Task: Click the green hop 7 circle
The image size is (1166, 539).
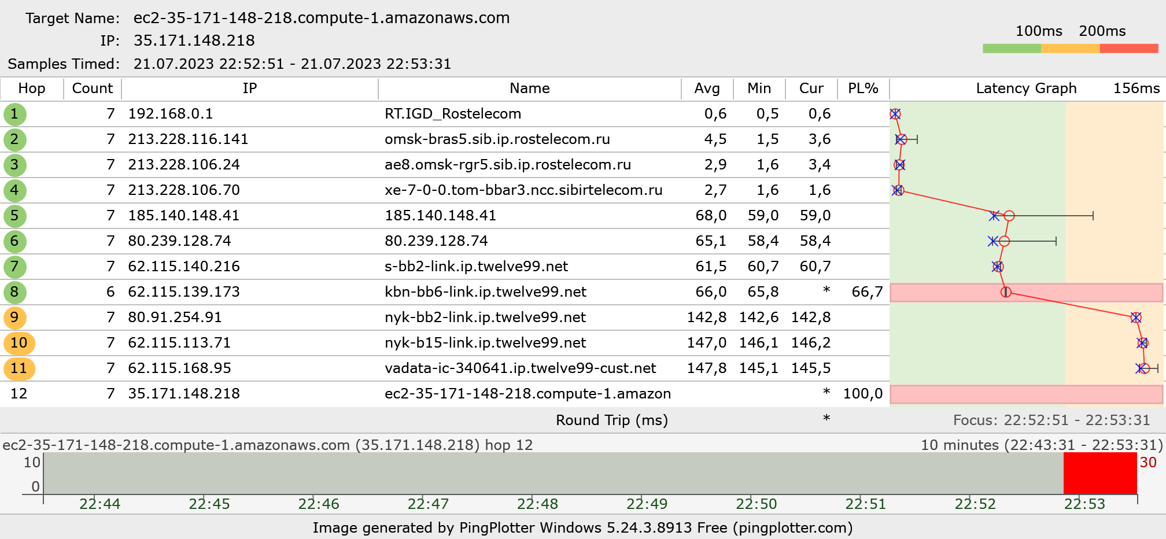Action: (14, 267)
